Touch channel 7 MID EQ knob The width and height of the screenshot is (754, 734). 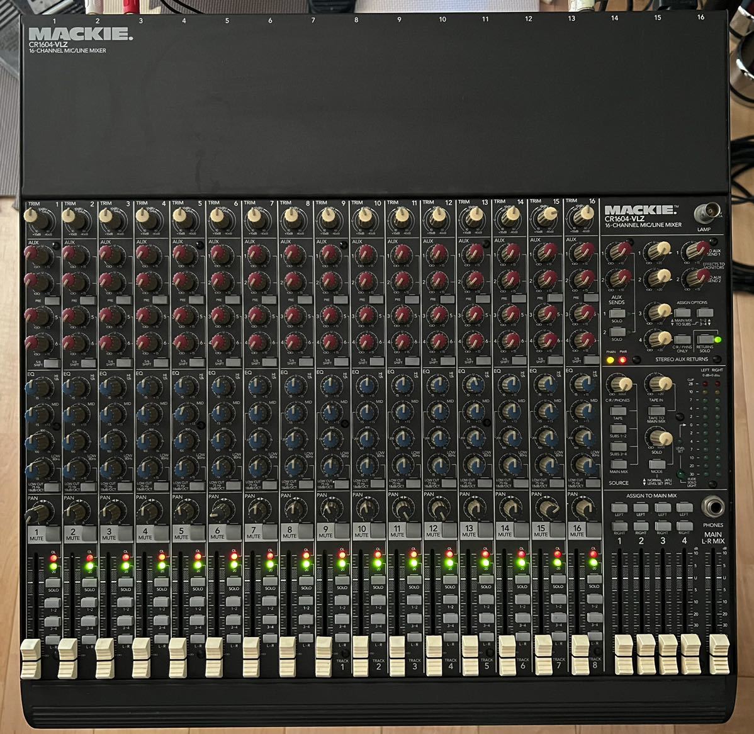tap(259, 412)
